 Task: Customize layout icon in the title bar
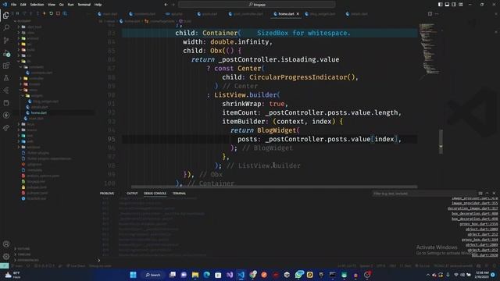[x=461, y=5]
